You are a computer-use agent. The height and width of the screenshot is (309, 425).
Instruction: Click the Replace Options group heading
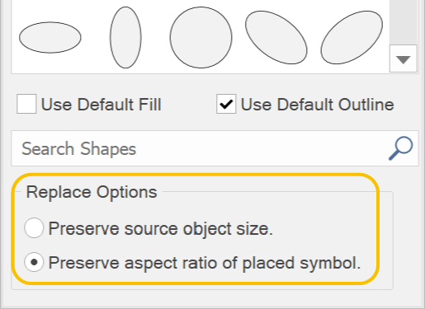(x=92, y=192)
